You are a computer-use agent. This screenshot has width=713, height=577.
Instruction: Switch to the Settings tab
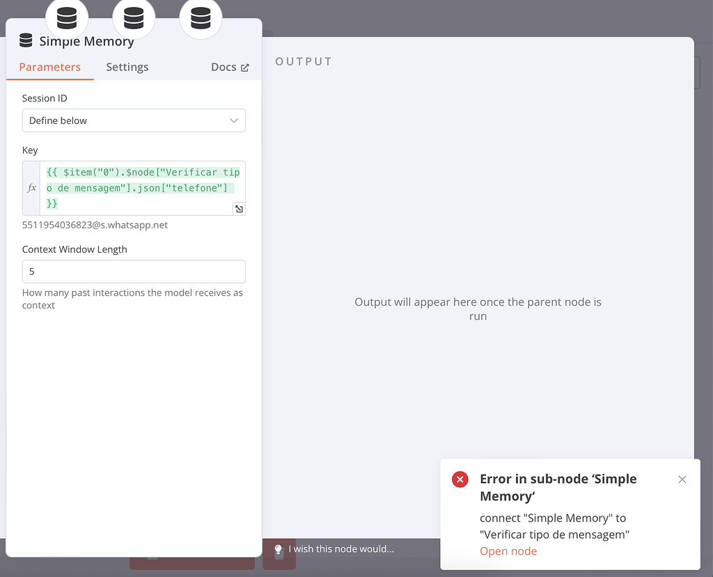(127, 66)
